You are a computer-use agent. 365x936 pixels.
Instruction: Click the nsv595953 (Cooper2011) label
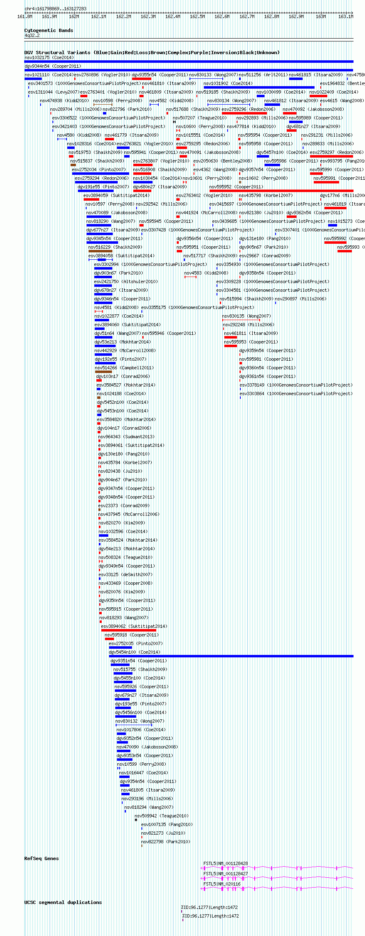251,342
